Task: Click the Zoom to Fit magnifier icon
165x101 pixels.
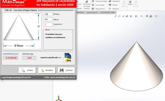Action: [115, 16]
